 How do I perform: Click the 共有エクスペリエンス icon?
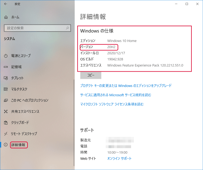[x=6, y=111]
